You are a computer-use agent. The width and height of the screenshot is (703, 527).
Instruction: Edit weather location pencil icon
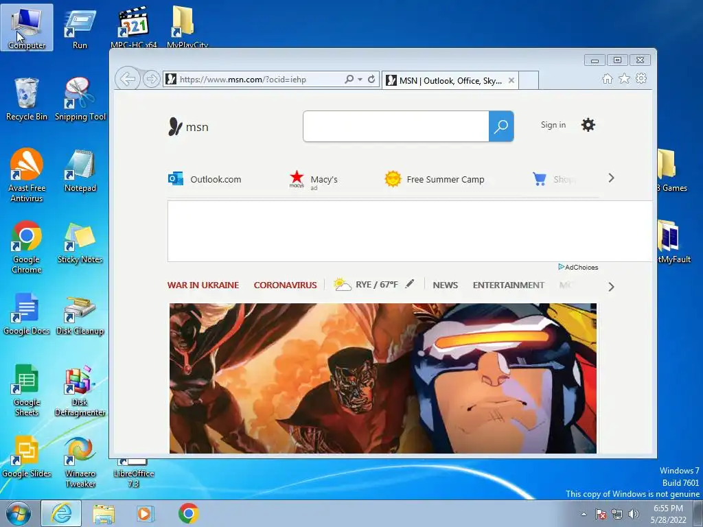click(409, 283)
